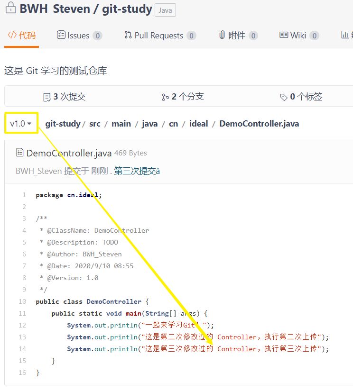Open the BWH_Steven owner link
This screenshot has width=353, height=391.
coord(55,9)
